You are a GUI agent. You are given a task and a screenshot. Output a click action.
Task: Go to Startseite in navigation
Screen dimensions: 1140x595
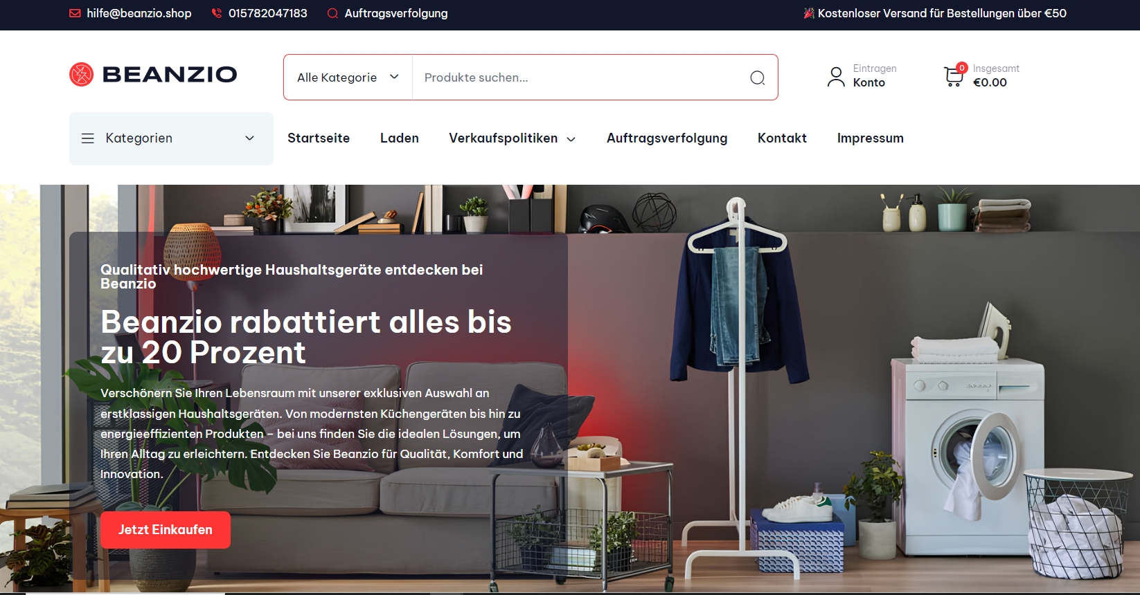point(319,138)
